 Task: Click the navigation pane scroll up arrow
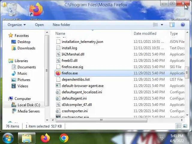pyautogui.click(x=47, y=33)
